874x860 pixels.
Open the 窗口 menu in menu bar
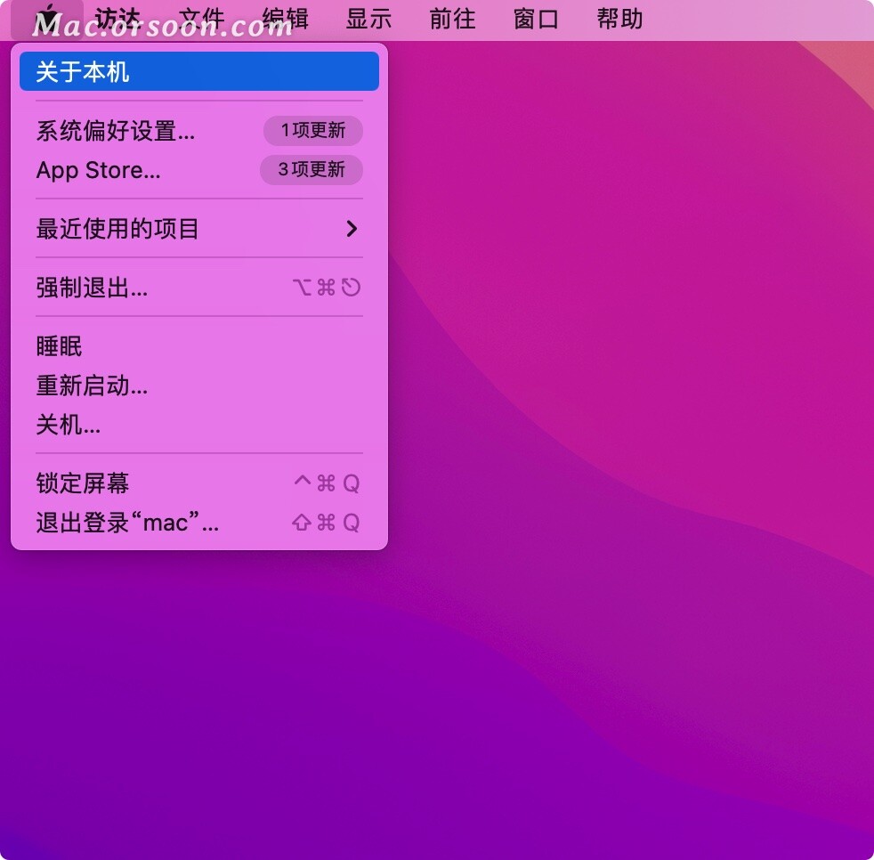[536, 19]
